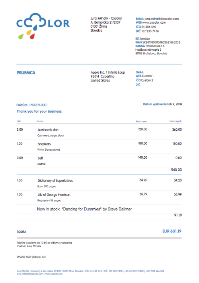Viewport: 199px width, 283px height.
Task: Open the www.cooolor.com web link in header
Action: pyautogui.click(x=154, y=22)
